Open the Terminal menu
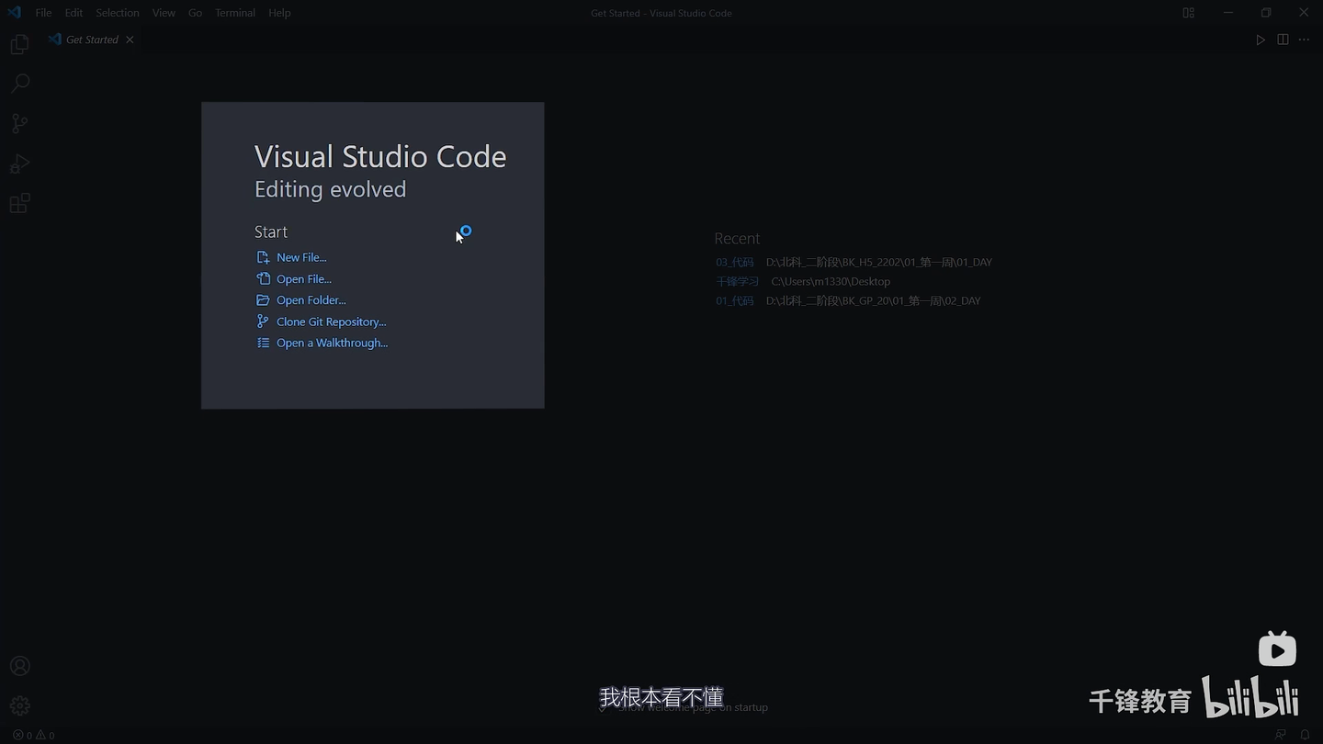The width and height of the screenshot is (1323, 744). (235, 13)
